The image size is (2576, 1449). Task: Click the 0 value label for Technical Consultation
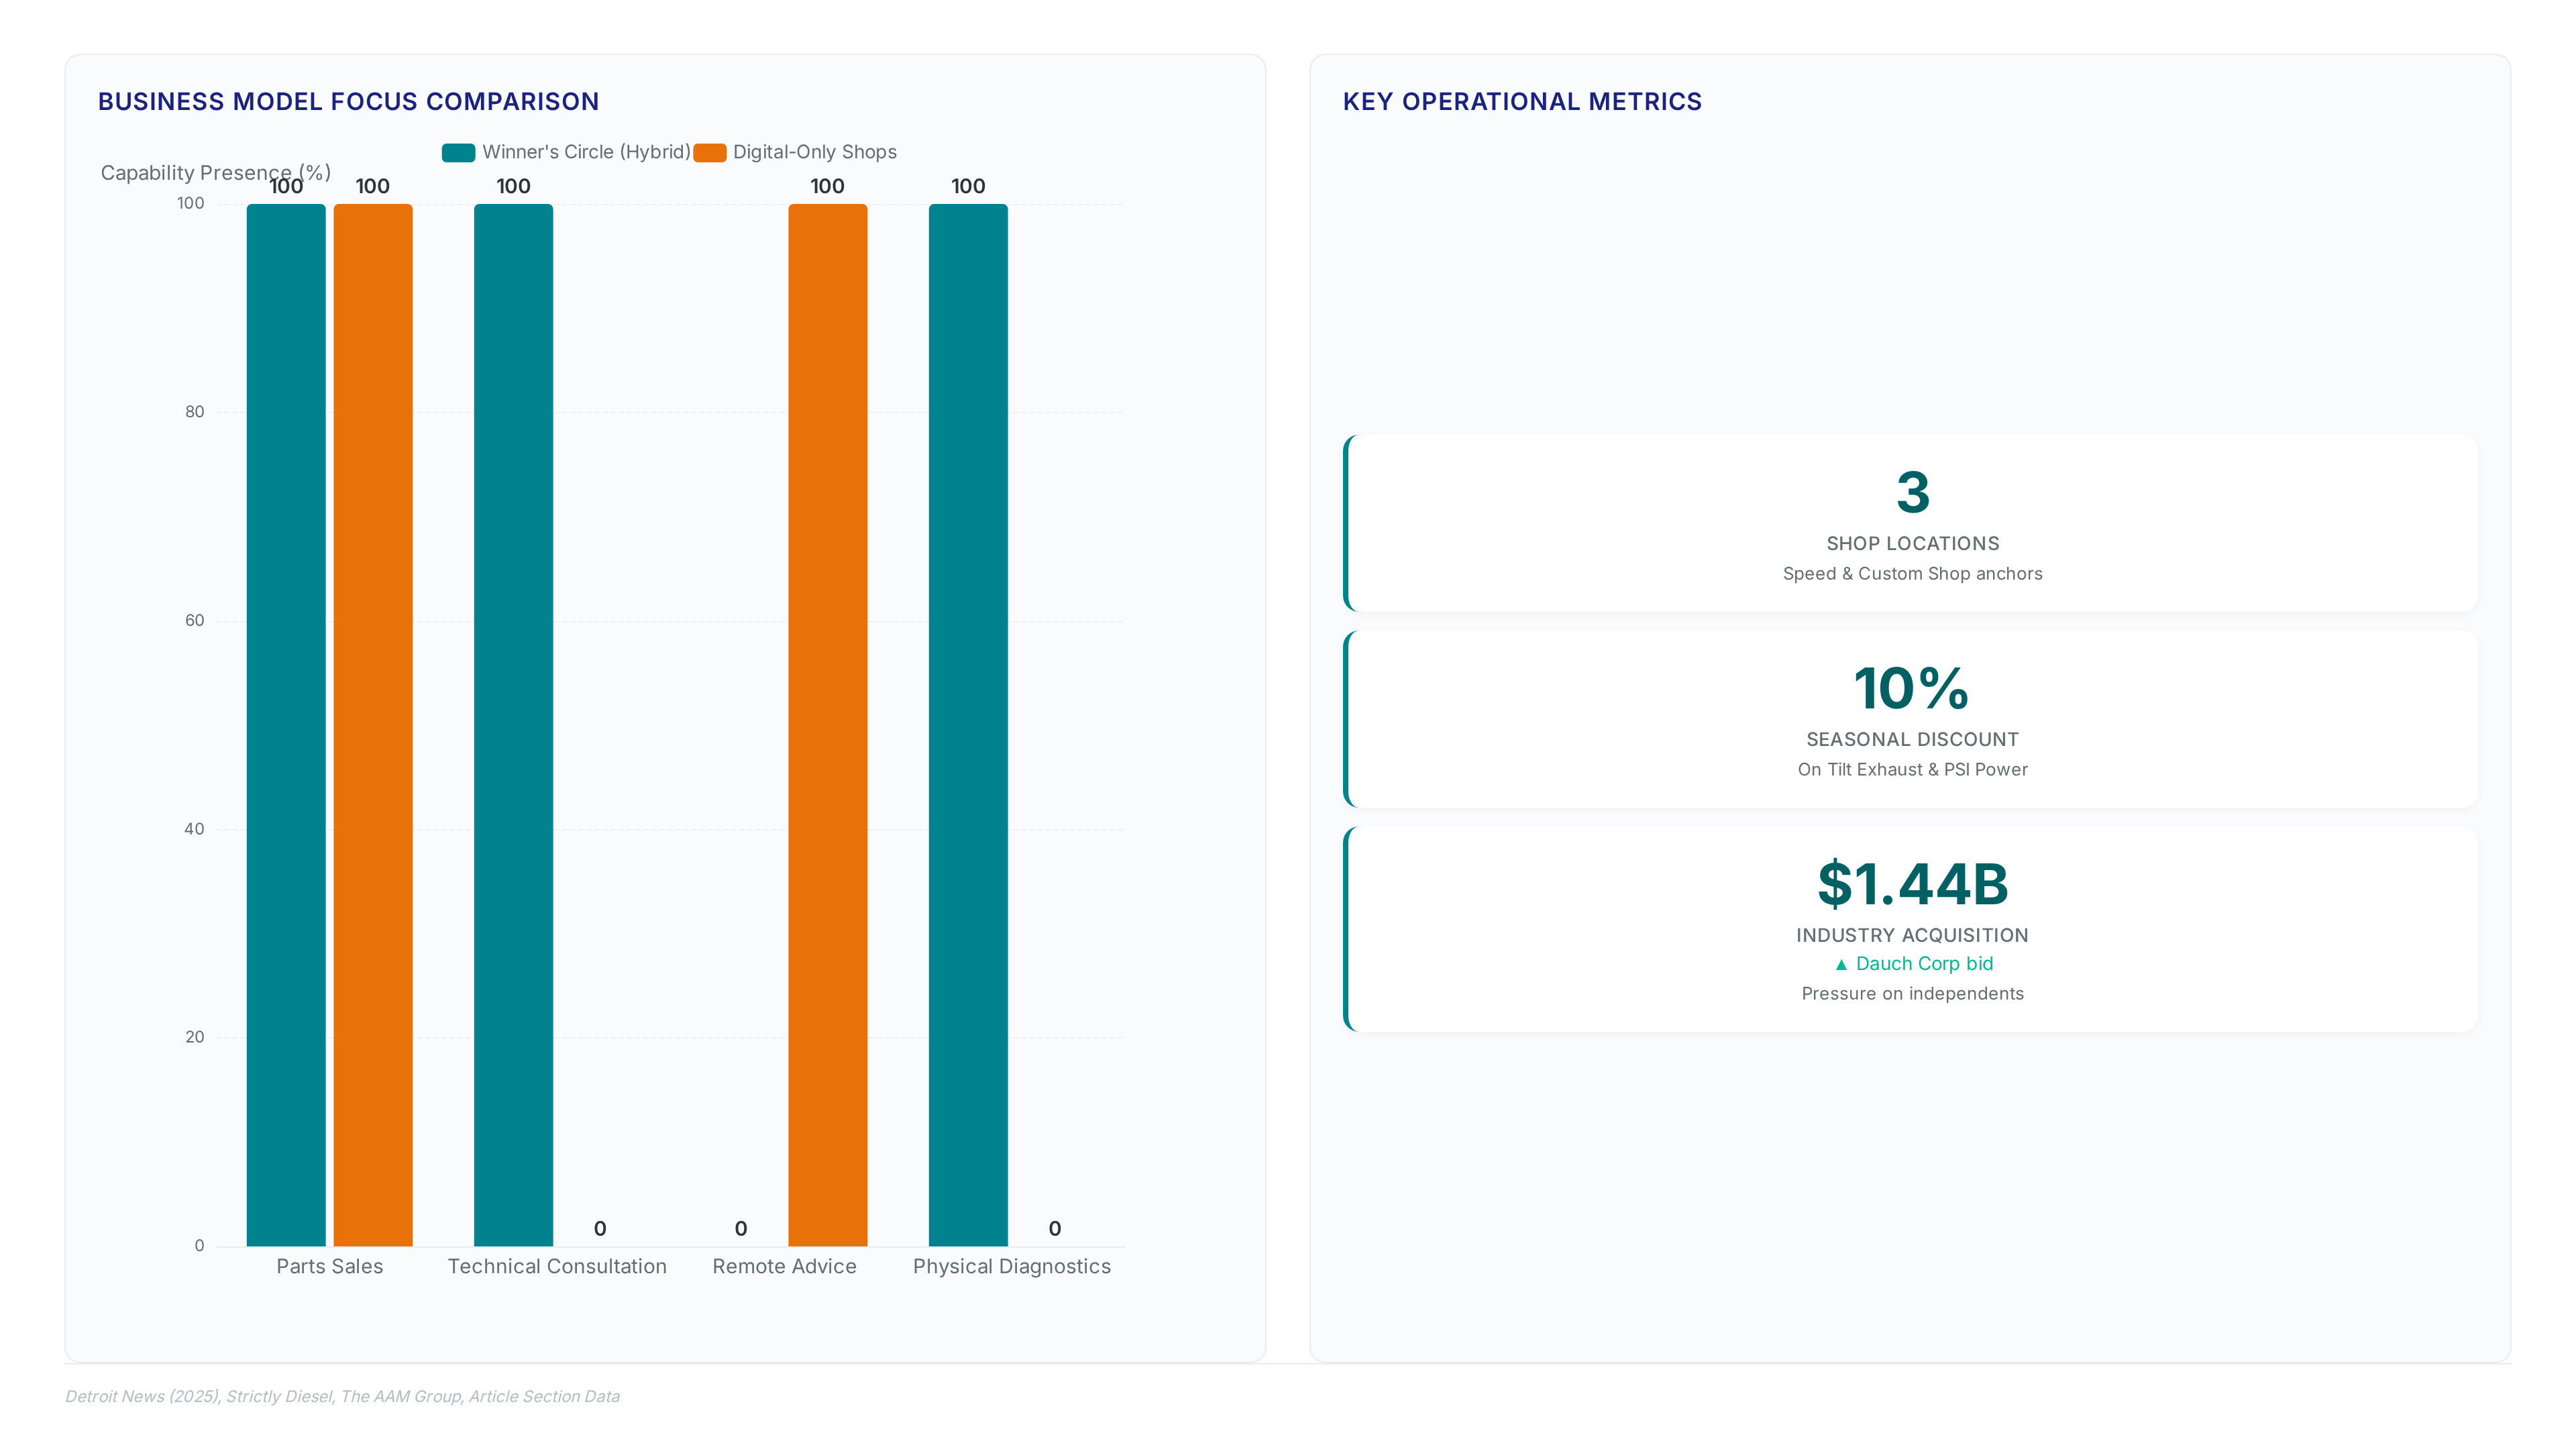click(x=600, y=1228)
